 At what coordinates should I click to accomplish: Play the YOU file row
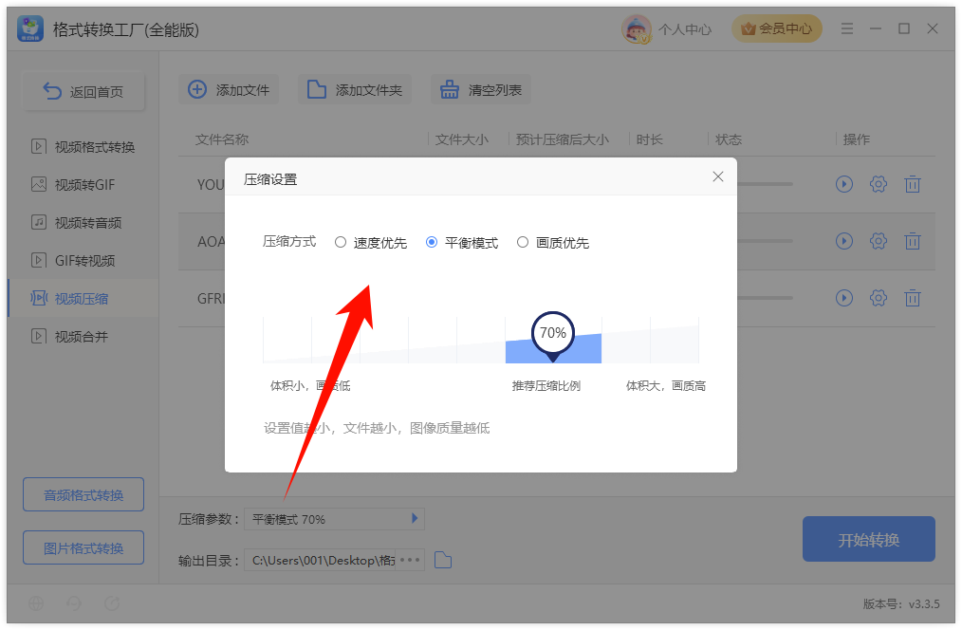click(844, 184)
